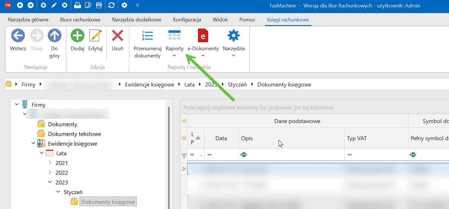Collapse the Ewidencje księgowe tree node
This screenshot has height=209, width=449.
(x=33, y=143)
